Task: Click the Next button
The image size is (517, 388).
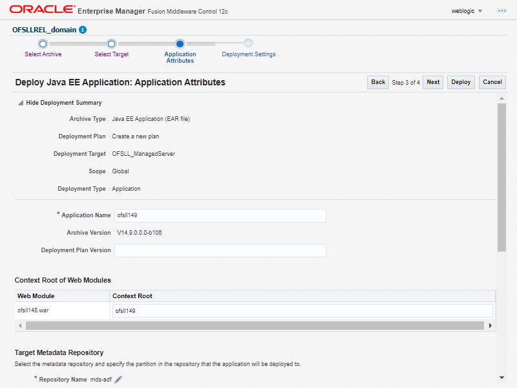Action: coord(433,82)
